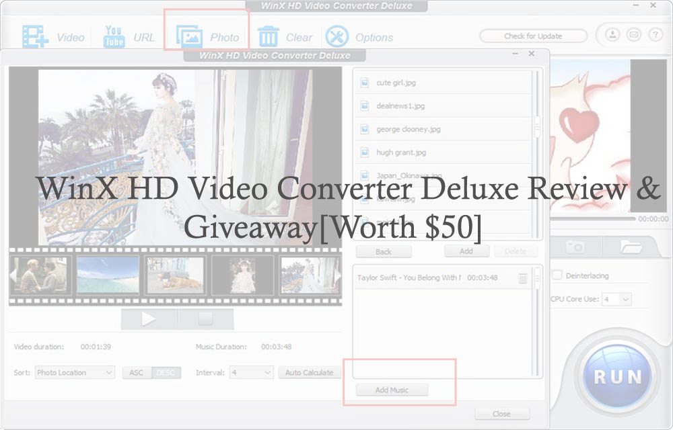Take snapshot with the camera icon
Viewport: 673px width, 430px height.
575,247
